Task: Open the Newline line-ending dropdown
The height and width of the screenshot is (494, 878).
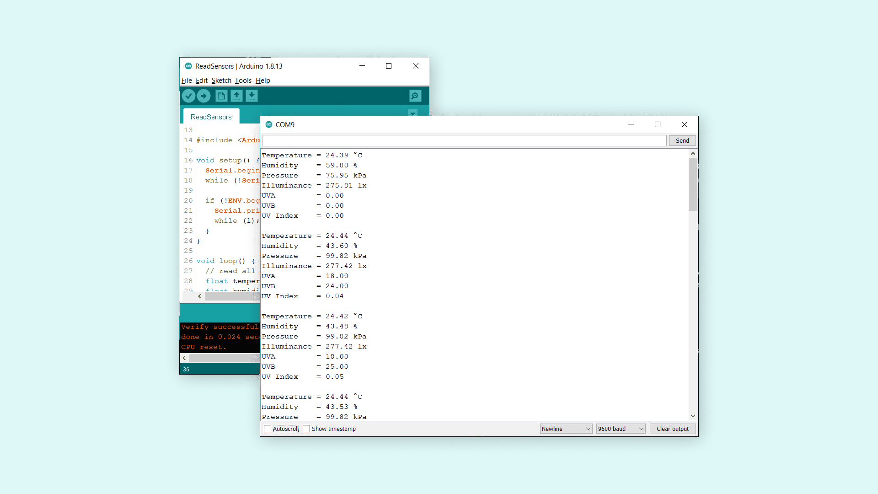Action: tap(566, 429)
